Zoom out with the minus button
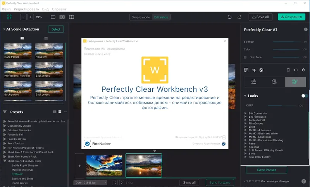 23,17
